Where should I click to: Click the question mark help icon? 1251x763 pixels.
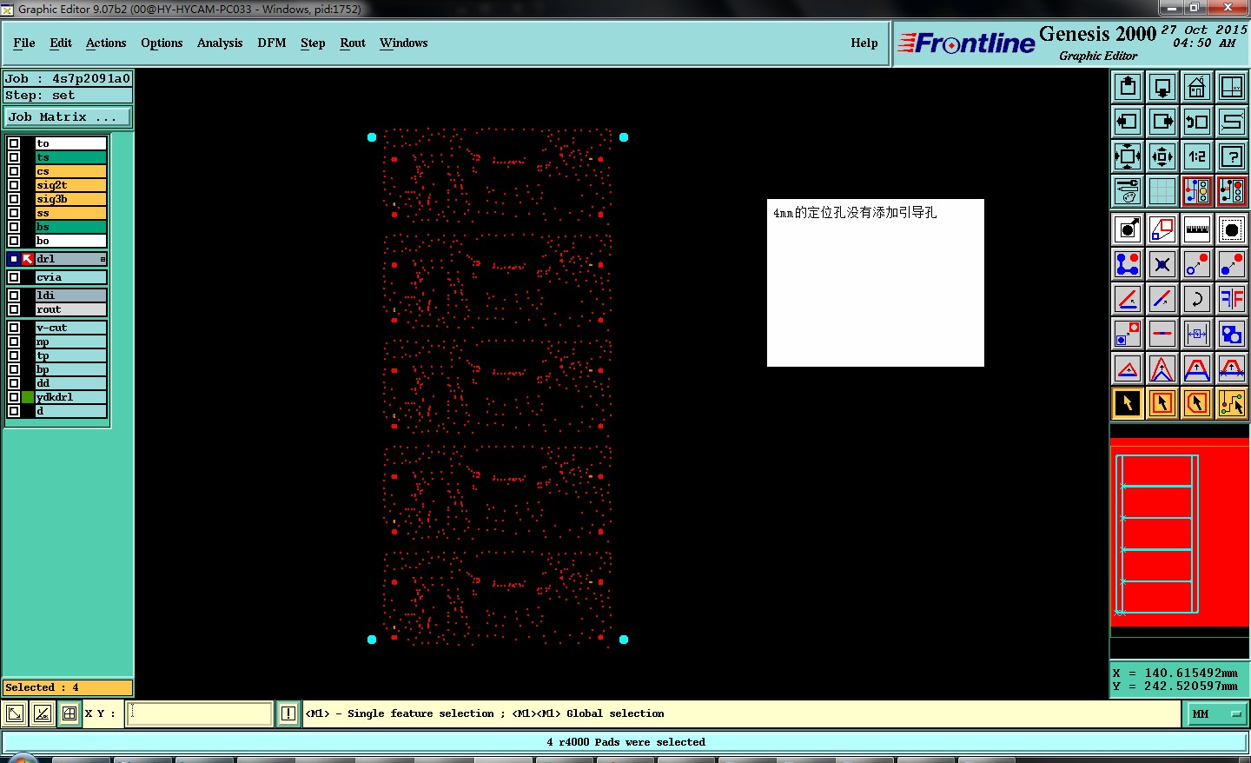[1232, 156]
